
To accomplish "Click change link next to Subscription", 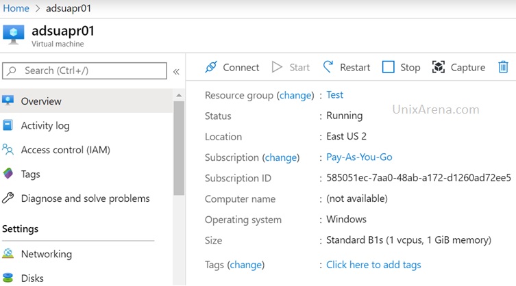I will [x=281, y=157].
